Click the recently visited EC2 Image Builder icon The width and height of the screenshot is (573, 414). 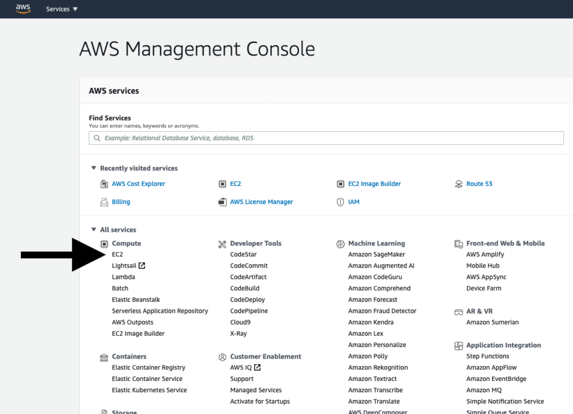pos(340,184)
